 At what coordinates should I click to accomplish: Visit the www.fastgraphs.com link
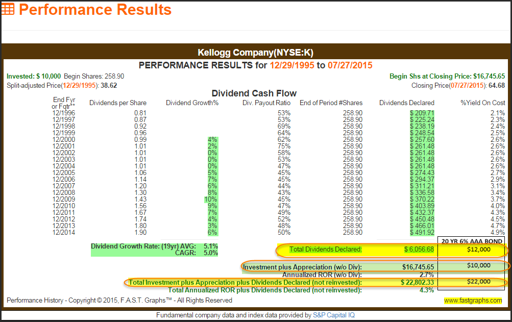pyautogui.click(x=473, y=301)
